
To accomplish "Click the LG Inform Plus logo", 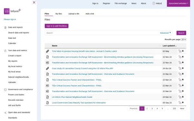I will click(12, 11).
